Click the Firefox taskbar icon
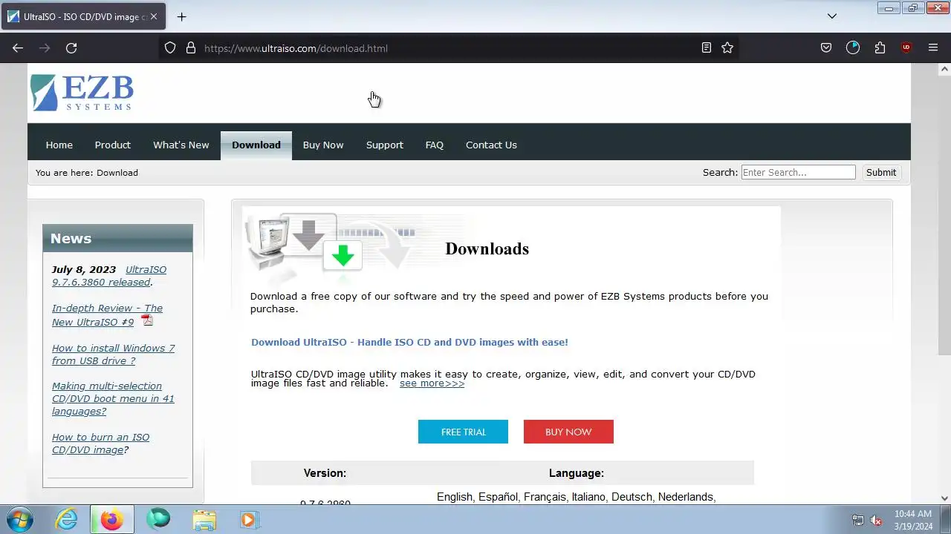The height and width of the screenshot is (534, 951). click(x=112, y=519)
